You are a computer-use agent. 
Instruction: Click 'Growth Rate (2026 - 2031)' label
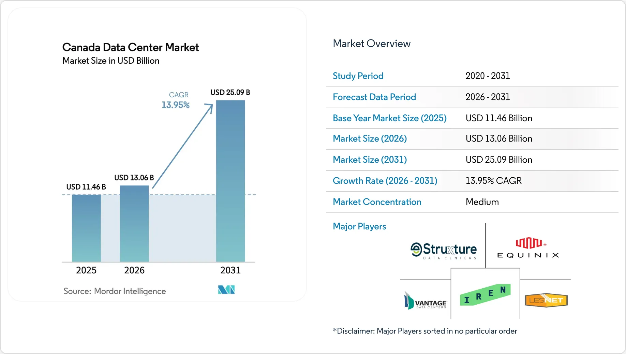tap(385, 181)
